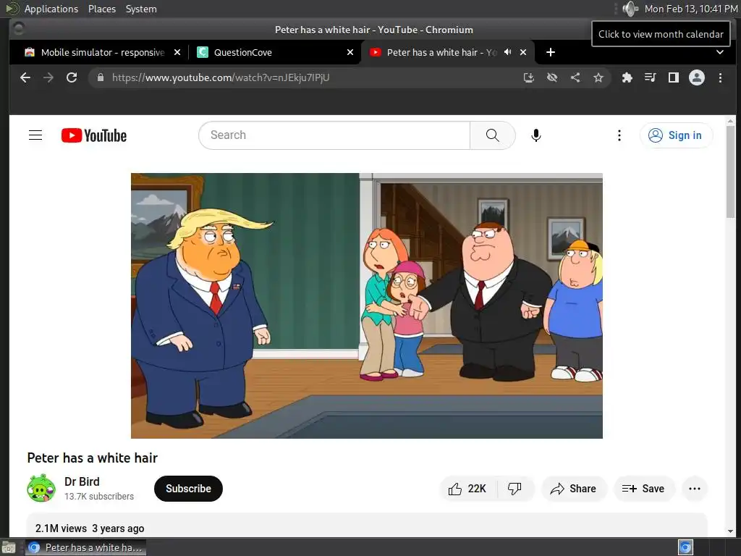Viewport: 741px width, 556px height.
Task: Close the Mobile simulator tab
Action: (177, 52)
